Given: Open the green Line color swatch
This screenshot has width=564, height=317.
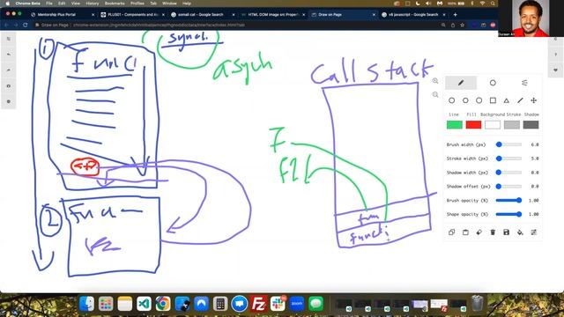Looking at the screenshot, I should click(455, 125).
